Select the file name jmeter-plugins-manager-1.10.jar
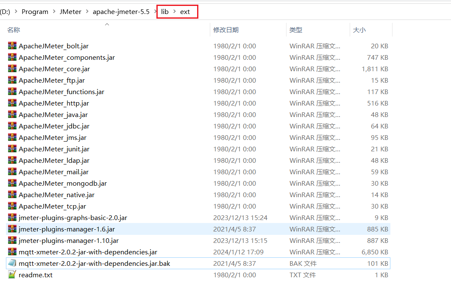Screen dimensions: 451x301 [x=69, y=240]
